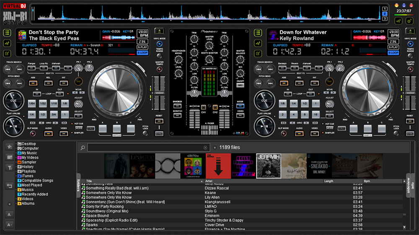Viewport: 419px width, 235px height.
Task: Increase browser font size with upper A icon
Action: (9, 215)
